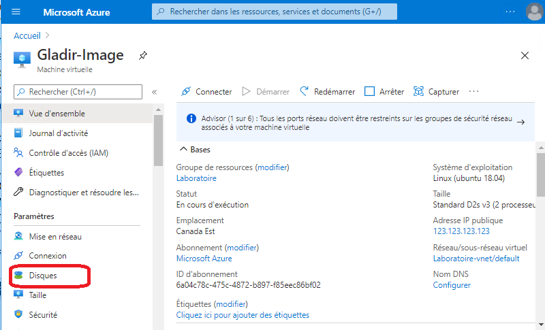Viewport: 545px width, 330px height.
Task: Click the Configurer DNS name link
Action: [452, 285]
